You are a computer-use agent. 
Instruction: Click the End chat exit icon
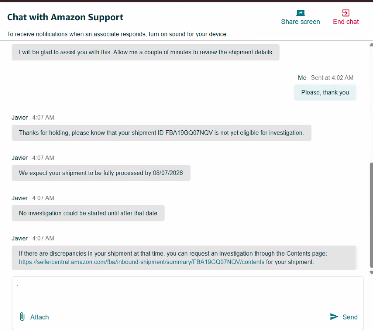[x=346, y=13]
